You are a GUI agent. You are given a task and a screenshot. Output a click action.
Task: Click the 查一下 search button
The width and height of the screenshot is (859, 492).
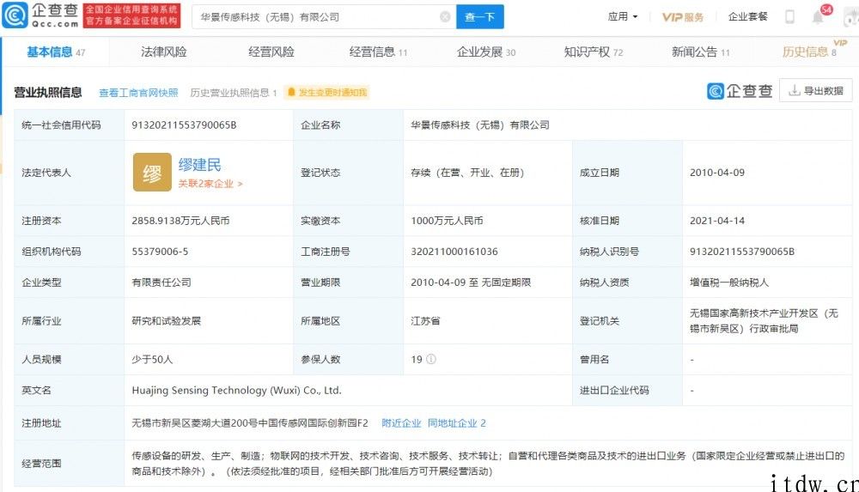pos(480,17)
